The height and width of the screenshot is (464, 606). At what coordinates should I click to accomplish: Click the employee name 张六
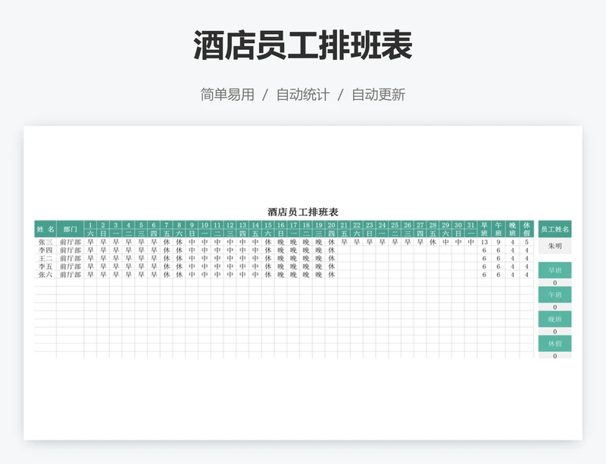pos(45,274)
